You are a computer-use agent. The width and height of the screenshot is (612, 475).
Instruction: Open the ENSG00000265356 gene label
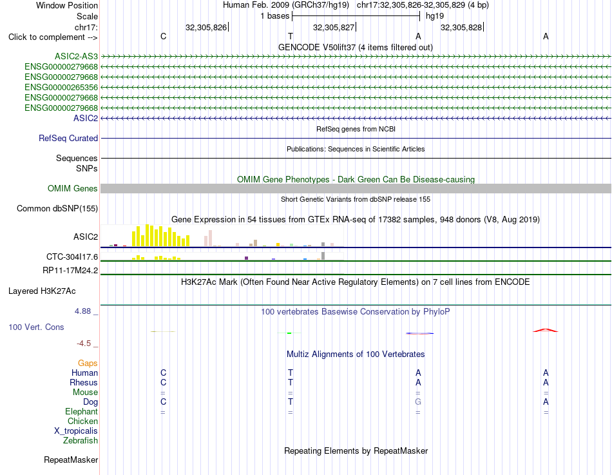pyautogui.click(x=61, y=87)
